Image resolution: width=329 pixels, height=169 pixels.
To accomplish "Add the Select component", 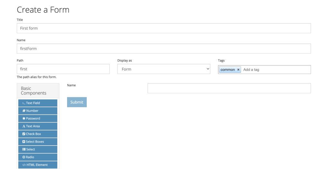I will tap(38, 149).
